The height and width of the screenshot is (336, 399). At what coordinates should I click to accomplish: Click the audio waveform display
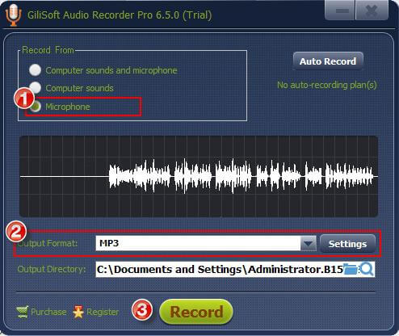pos(199,176)
